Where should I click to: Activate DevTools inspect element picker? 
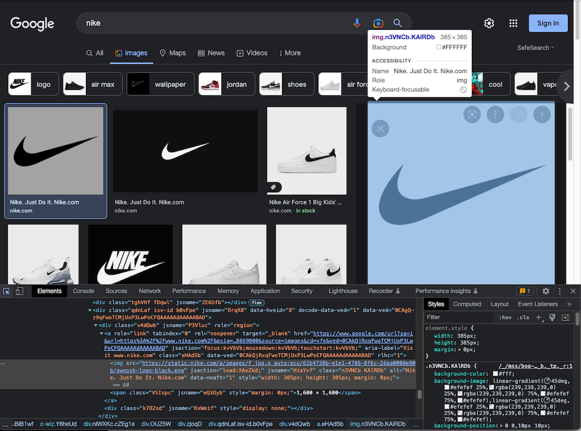[x=6, y=292]
